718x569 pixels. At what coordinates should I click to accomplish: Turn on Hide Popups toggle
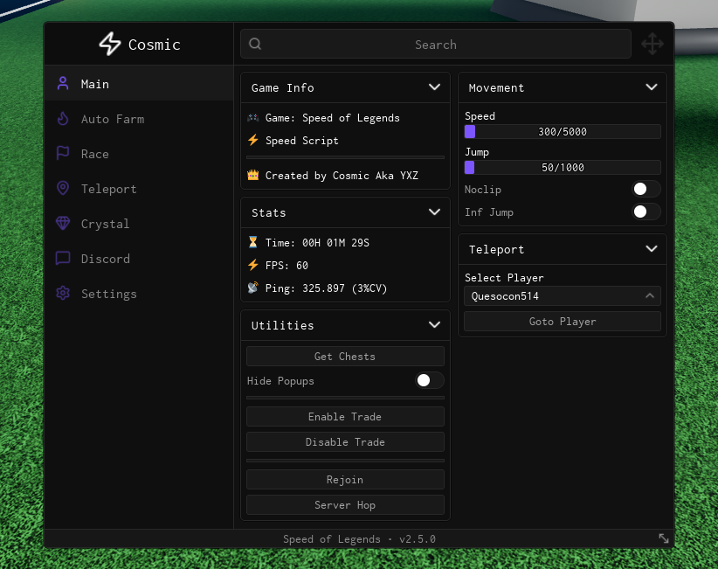429,380
